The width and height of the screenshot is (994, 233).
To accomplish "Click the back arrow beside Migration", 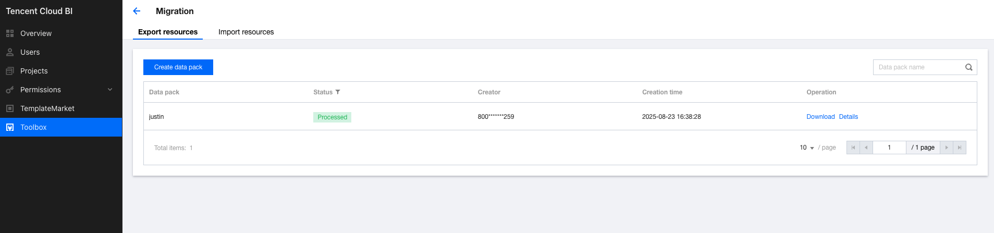I will 137,11.
